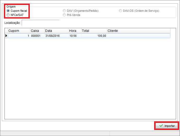Select the NFCe/SAT origin option

point(8,15)
